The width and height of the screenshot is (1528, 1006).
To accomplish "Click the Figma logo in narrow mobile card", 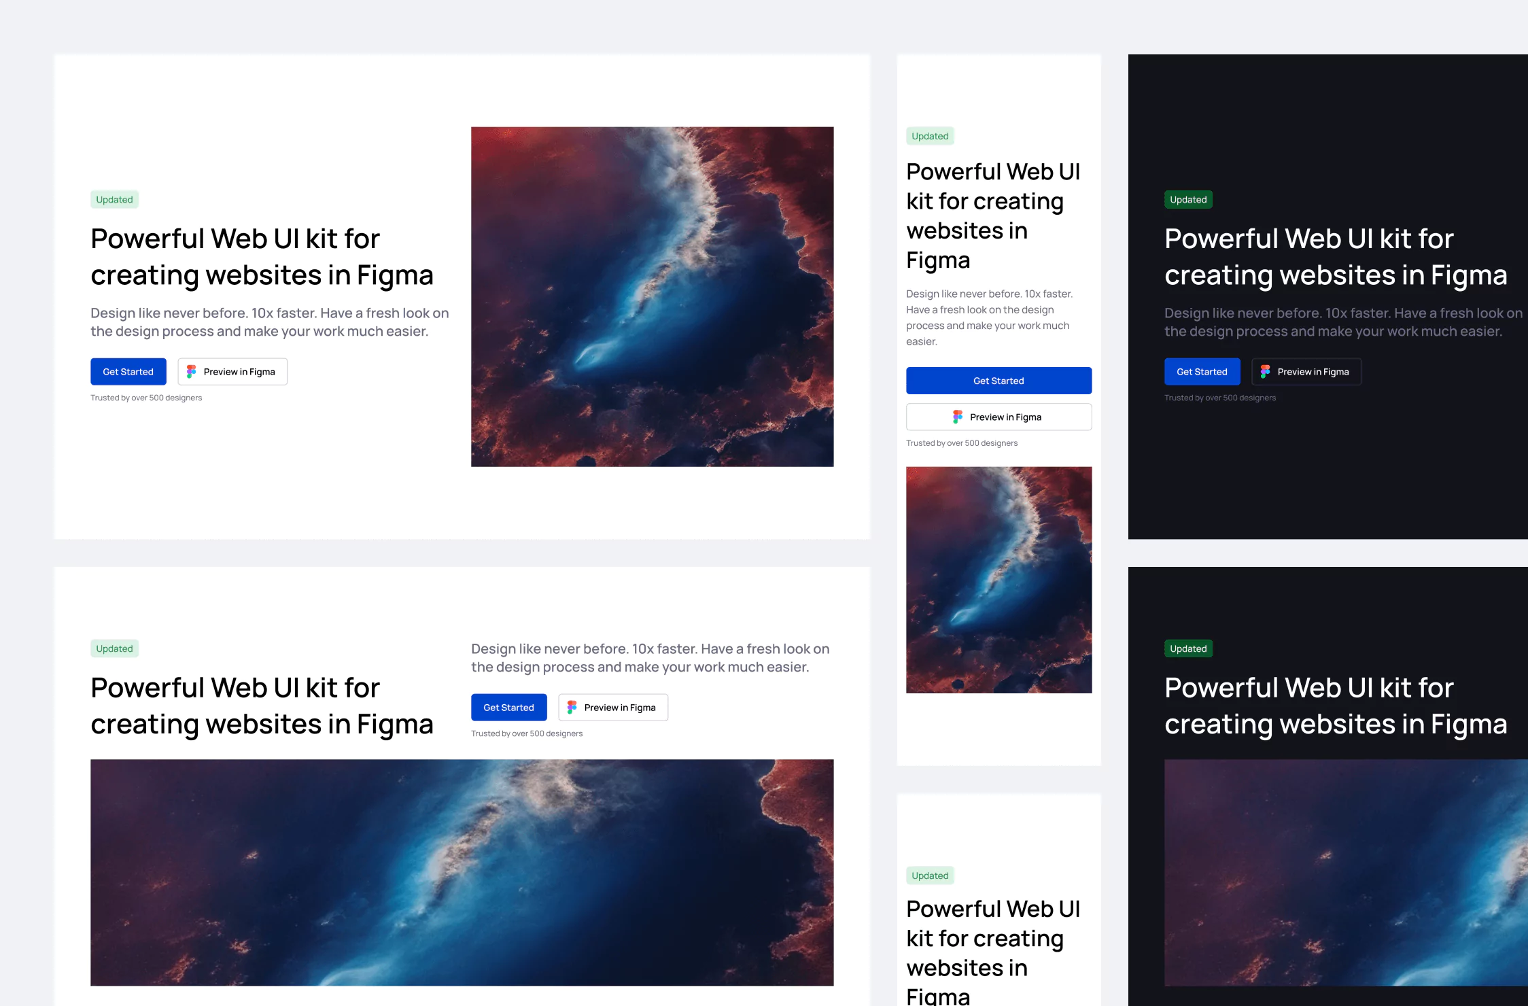I will 958,417.
